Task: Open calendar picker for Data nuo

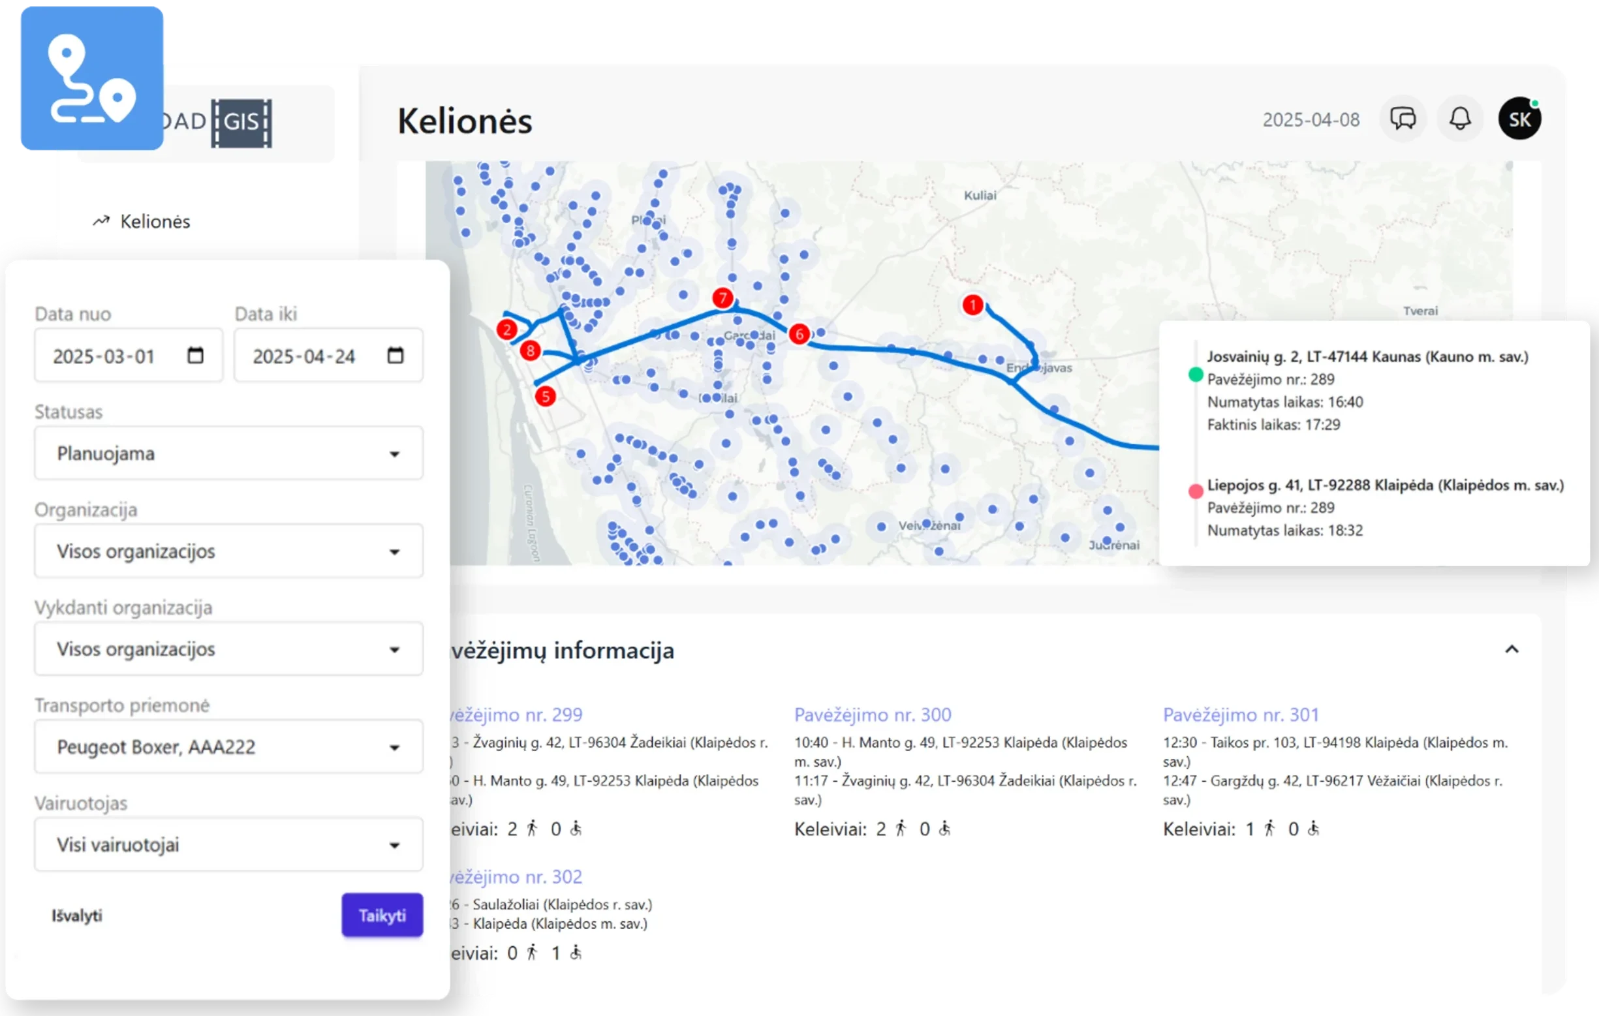Action: pyautogui.click(x=195, y=355)
